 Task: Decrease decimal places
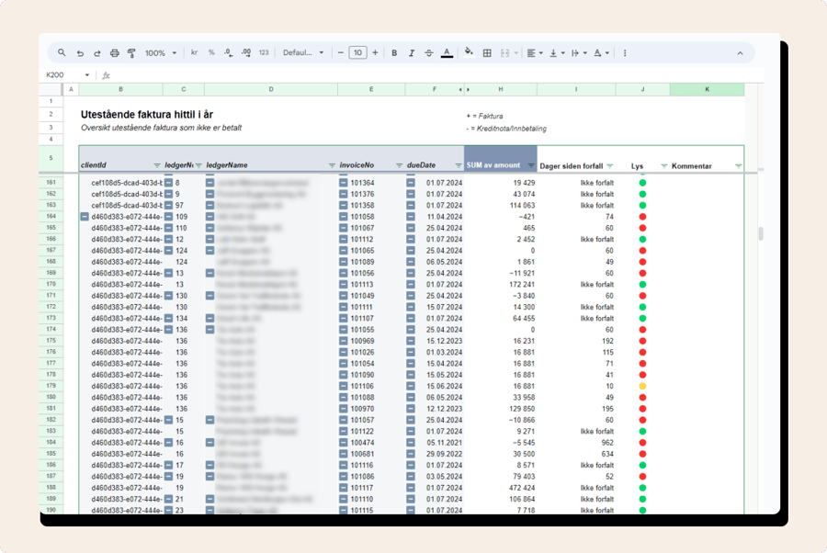[x=229, y=52]
